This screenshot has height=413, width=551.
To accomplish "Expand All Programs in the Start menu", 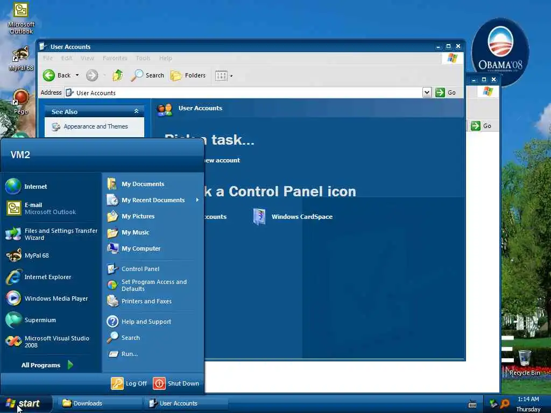I will tap(47, 365).
